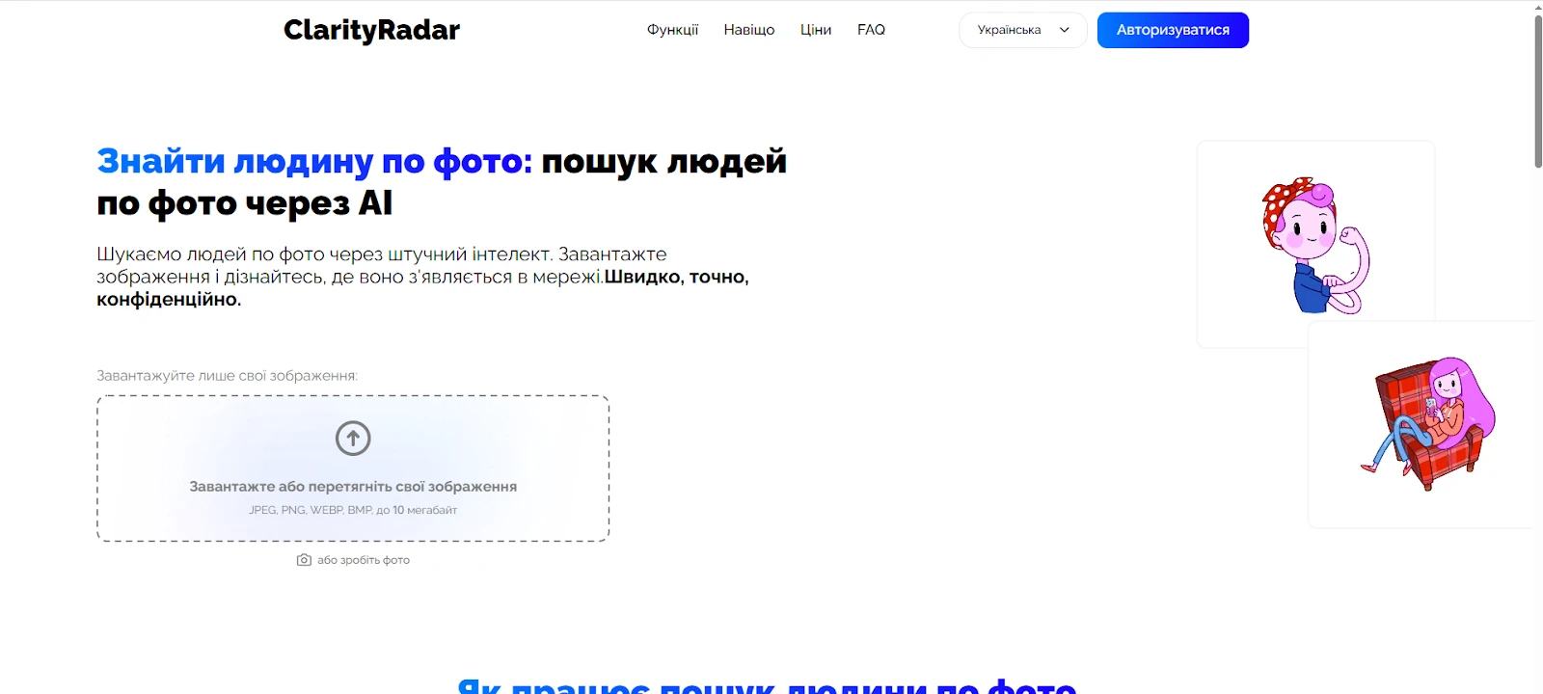1543x694 pixels.
Task: Open the Навіщо menu item
Action: [x=749, y=30]
